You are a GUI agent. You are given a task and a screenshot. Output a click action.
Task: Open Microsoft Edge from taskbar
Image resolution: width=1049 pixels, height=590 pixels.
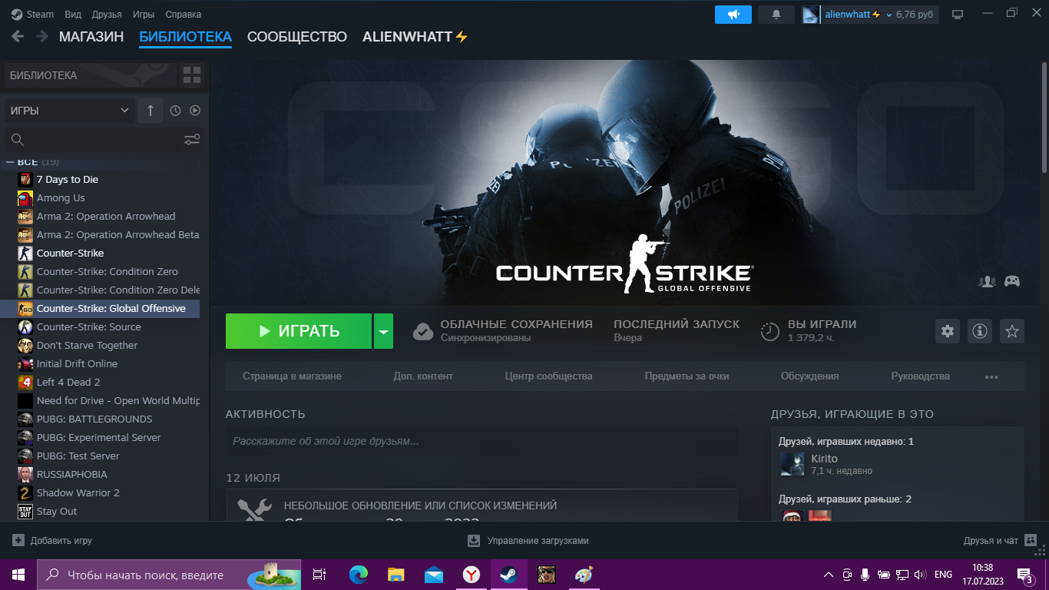click(358, 574)
